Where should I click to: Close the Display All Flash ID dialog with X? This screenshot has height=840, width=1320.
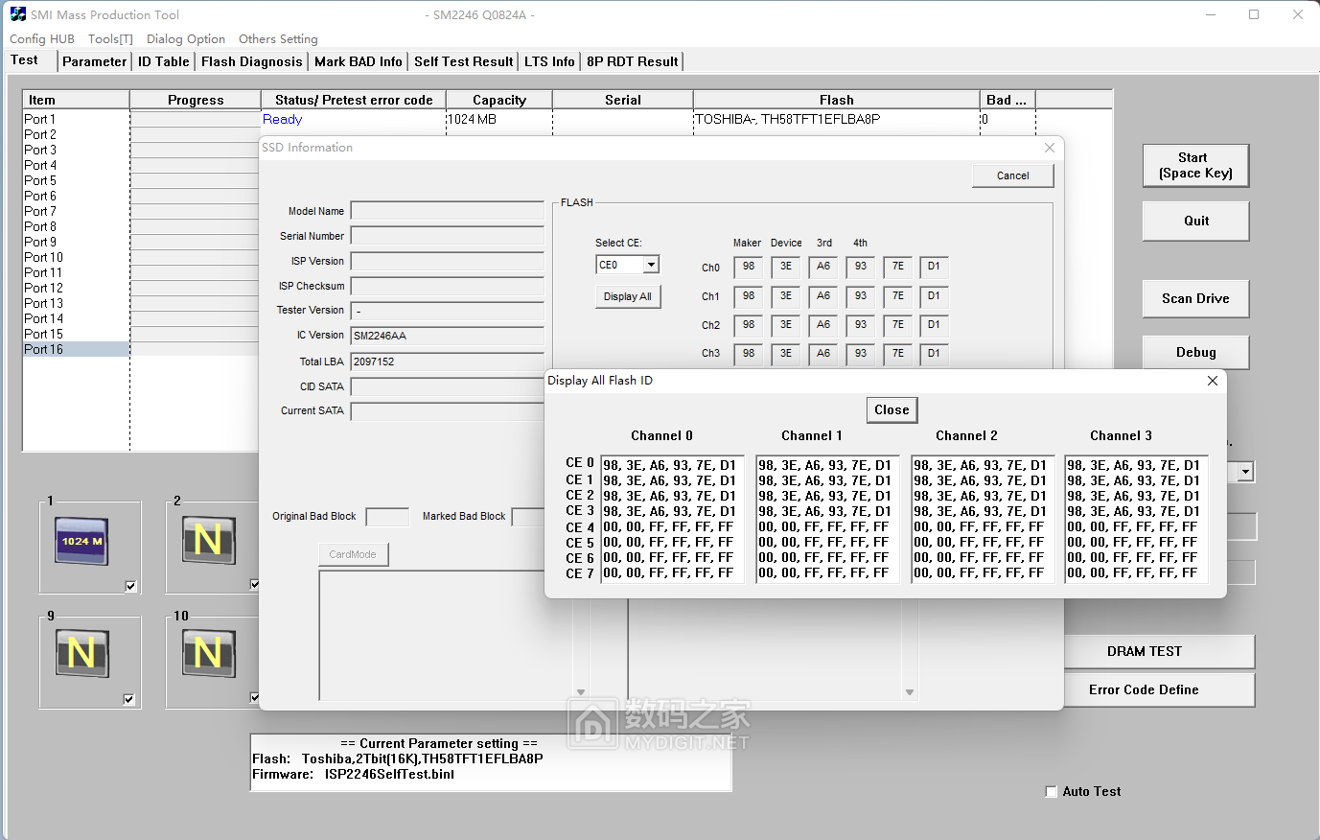click(x=1213, y=381)
